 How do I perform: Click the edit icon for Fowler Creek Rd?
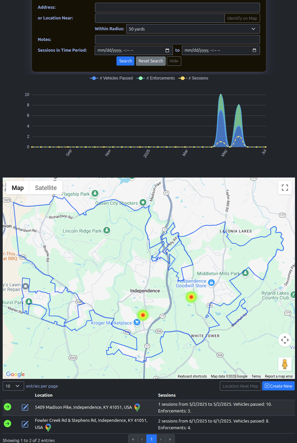(x=25, y=424)
